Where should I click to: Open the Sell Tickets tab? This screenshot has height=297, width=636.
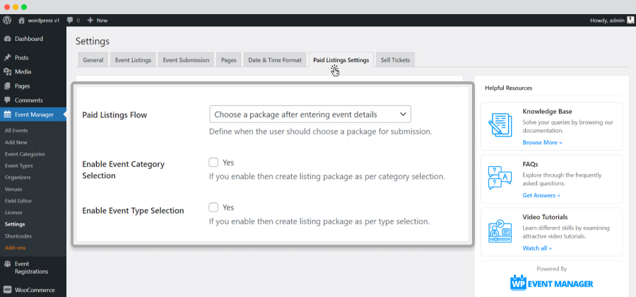(x=395, y=60)
